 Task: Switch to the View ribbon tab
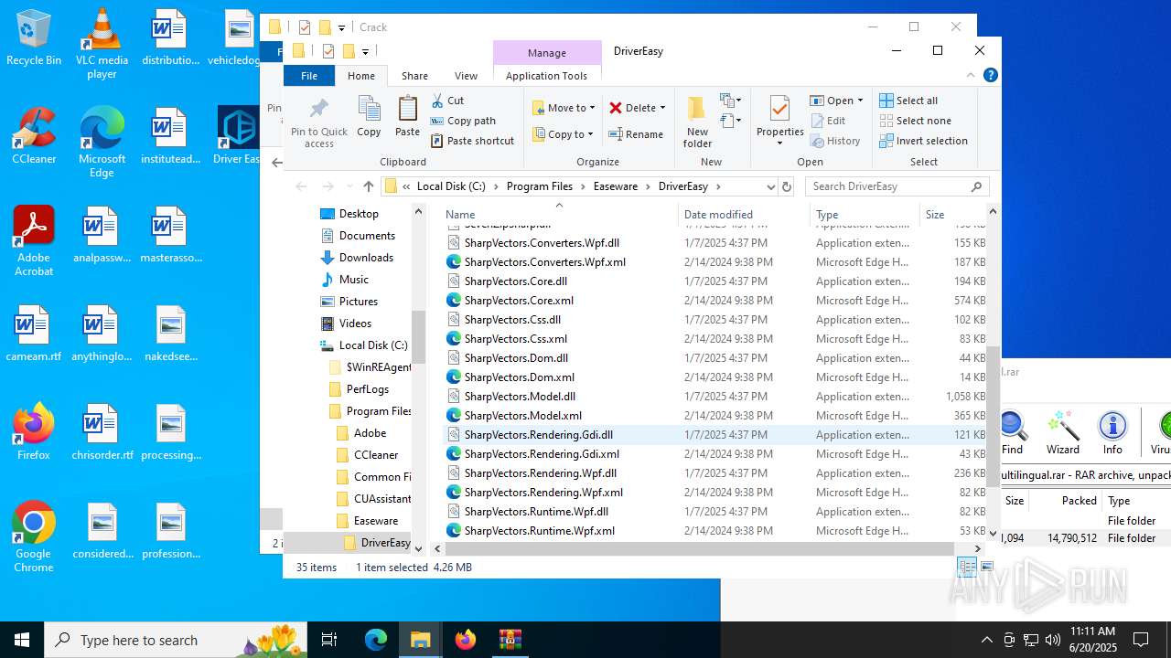[466, 76]
